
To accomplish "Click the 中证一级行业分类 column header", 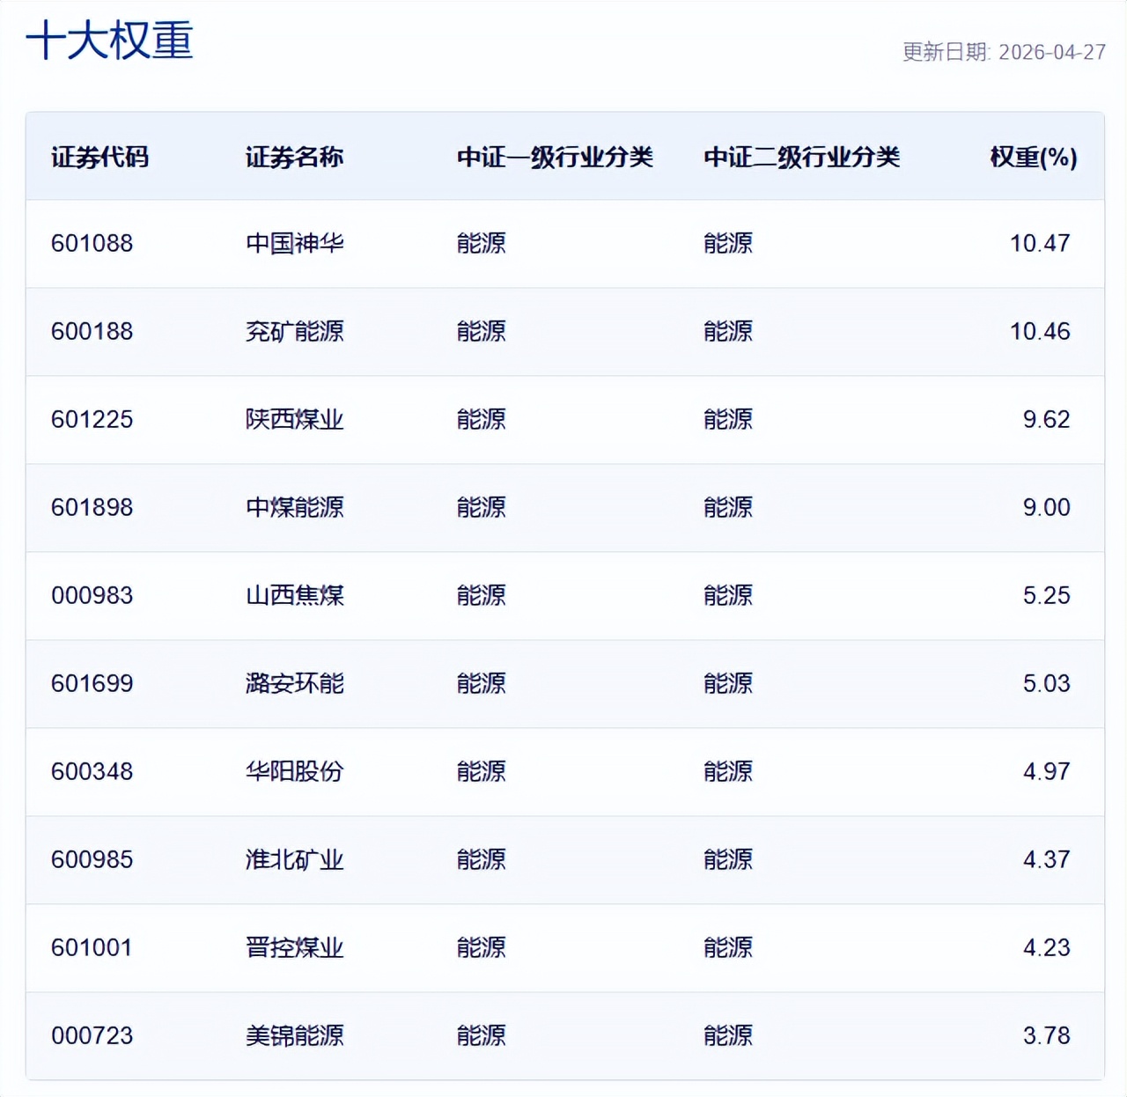I will tap(555, 158).
